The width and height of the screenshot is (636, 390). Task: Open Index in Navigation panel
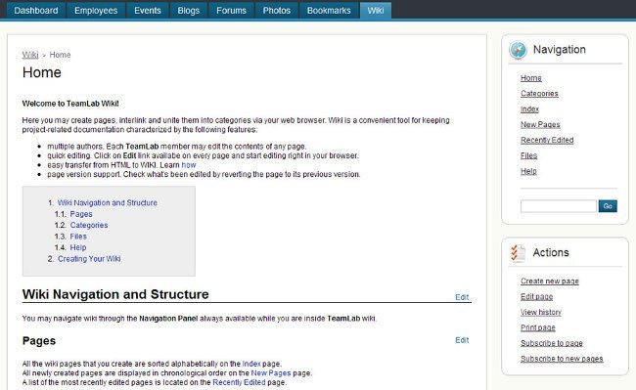coord(529,108)
